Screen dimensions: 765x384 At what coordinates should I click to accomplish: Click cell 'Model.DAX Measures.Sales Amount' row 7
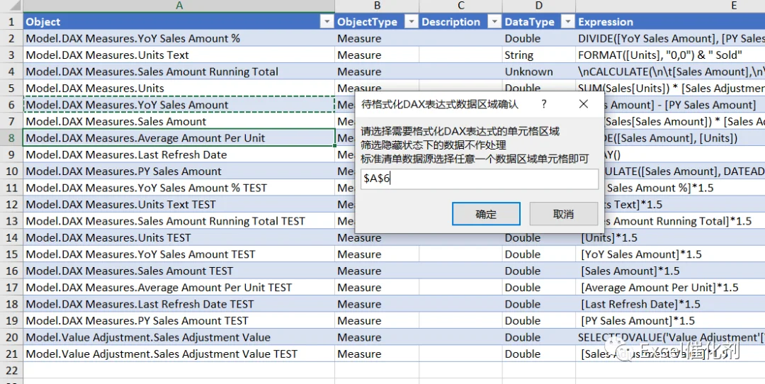click(x=179, y=121)
